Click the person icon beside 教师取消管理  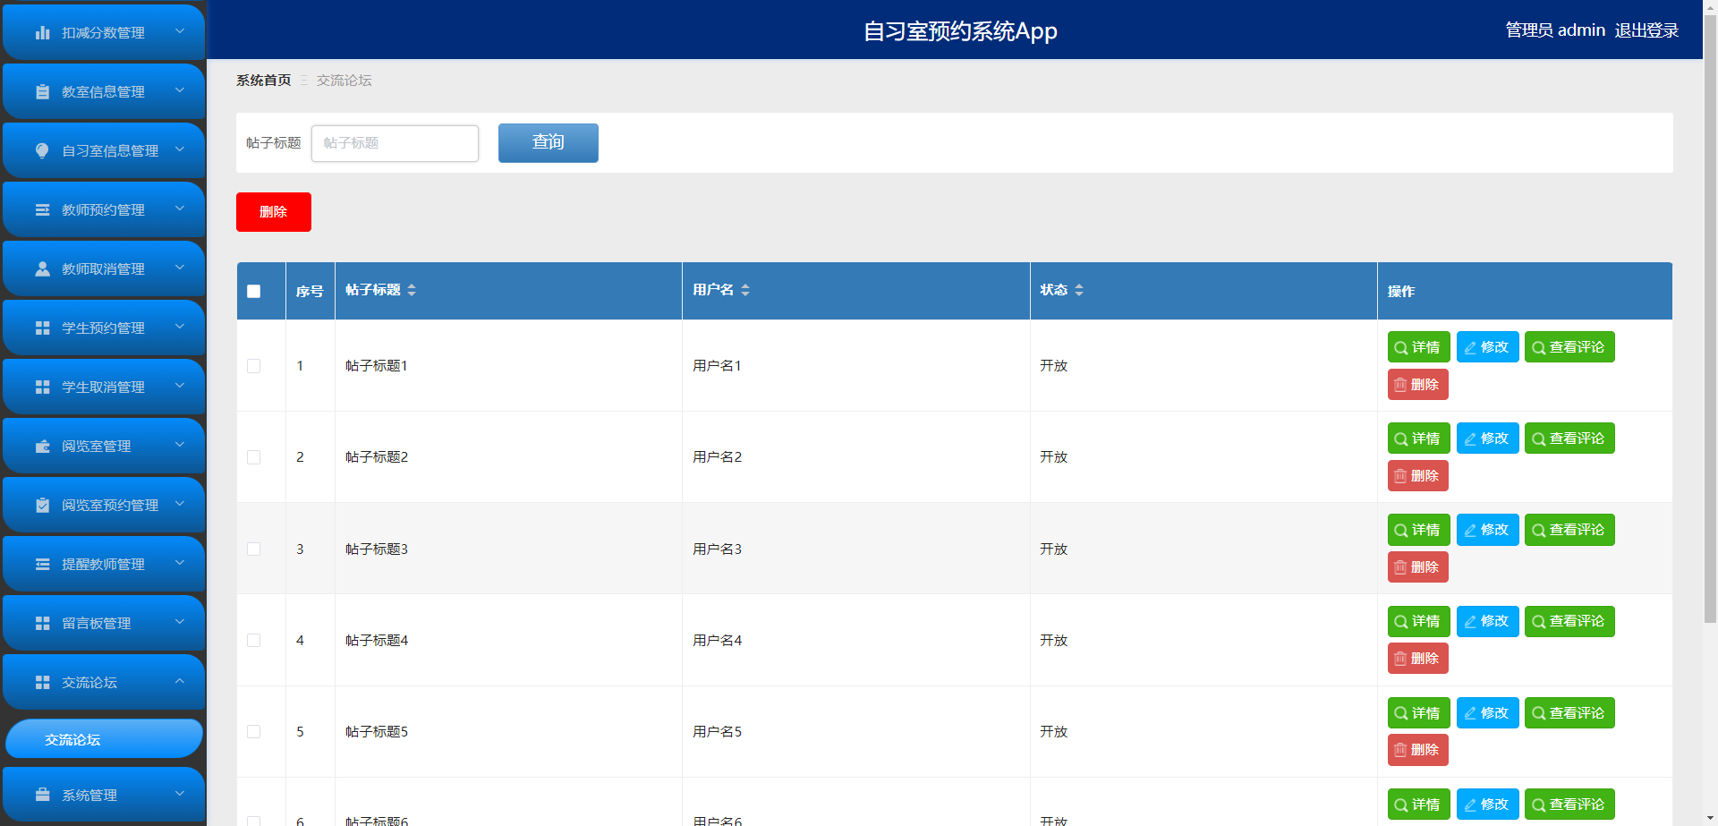pyautogui.click(x=42, y=269)
